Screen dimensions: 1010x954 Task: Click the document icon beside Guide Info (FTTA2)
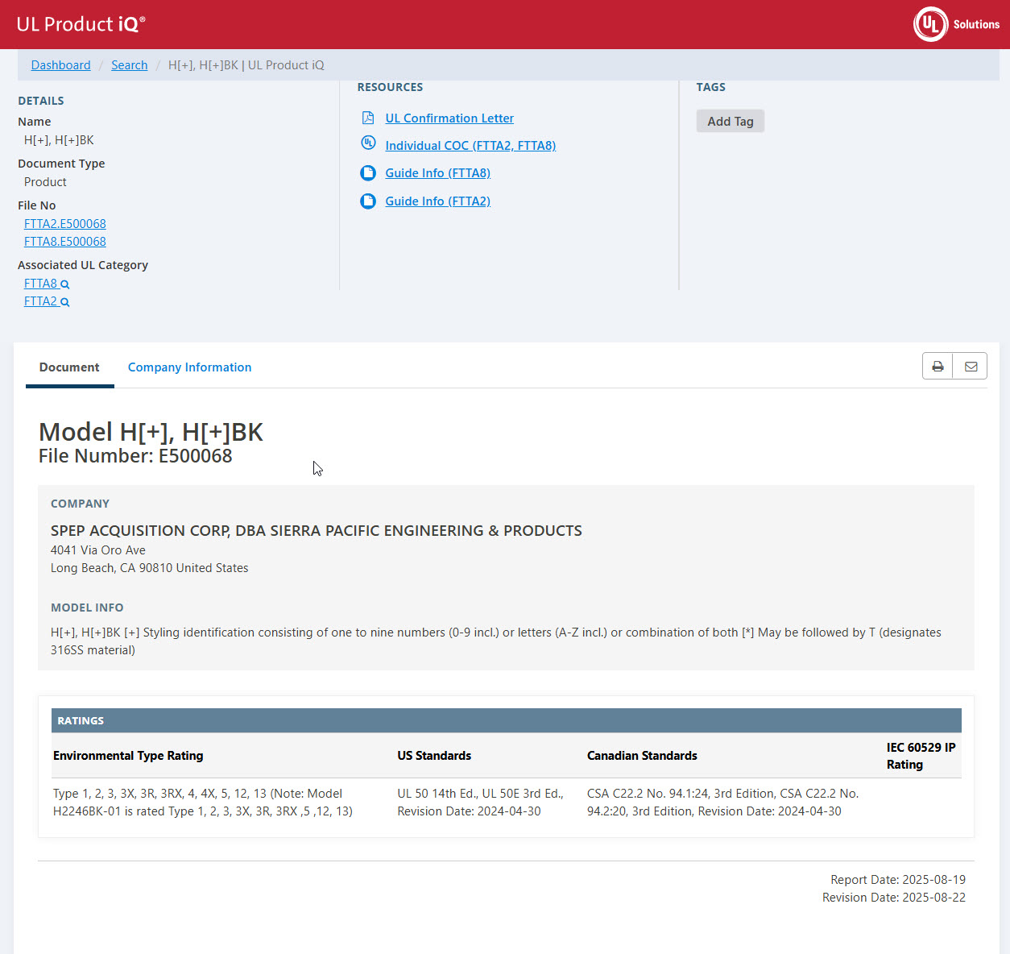tap(368, 201)
